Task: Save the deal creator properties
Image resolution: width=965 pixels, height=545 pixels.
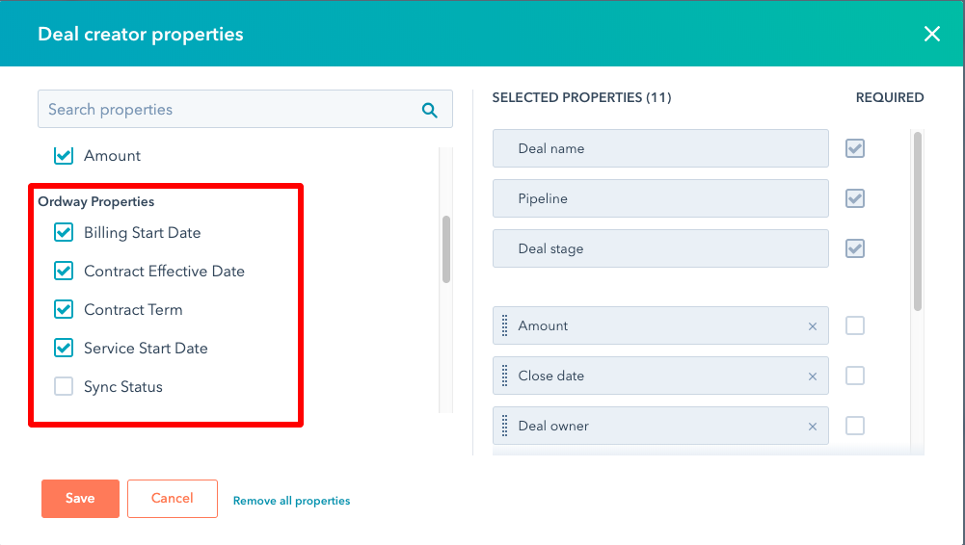Action: click(80, 499)
